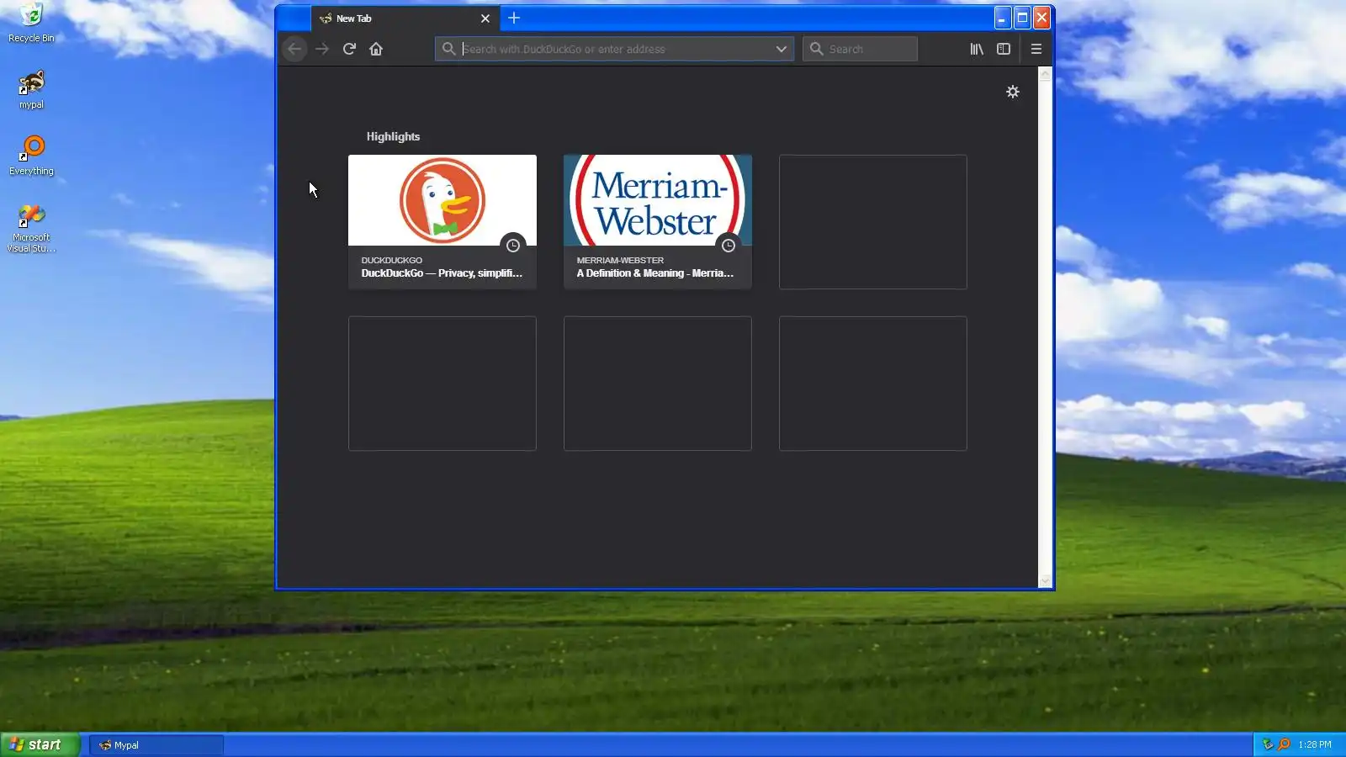The height and width of the screenshot is (757, 1346).
Task: Click the Highlights section heading
Action: (393, 136)
